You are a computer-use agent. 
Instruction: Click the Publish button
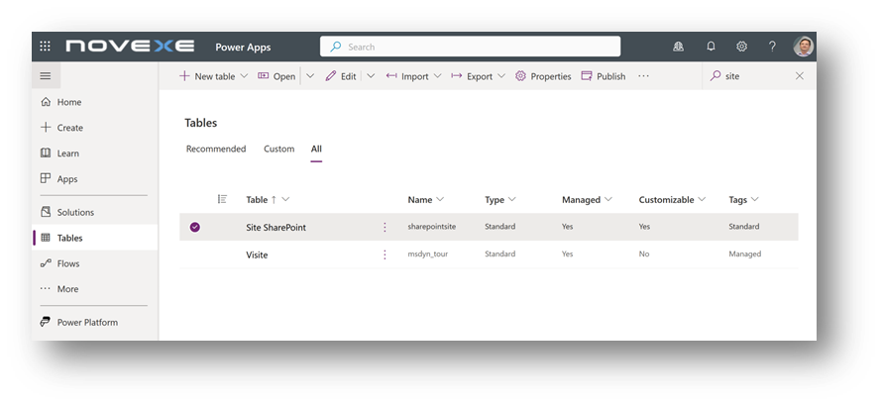(x=603, y=76)
